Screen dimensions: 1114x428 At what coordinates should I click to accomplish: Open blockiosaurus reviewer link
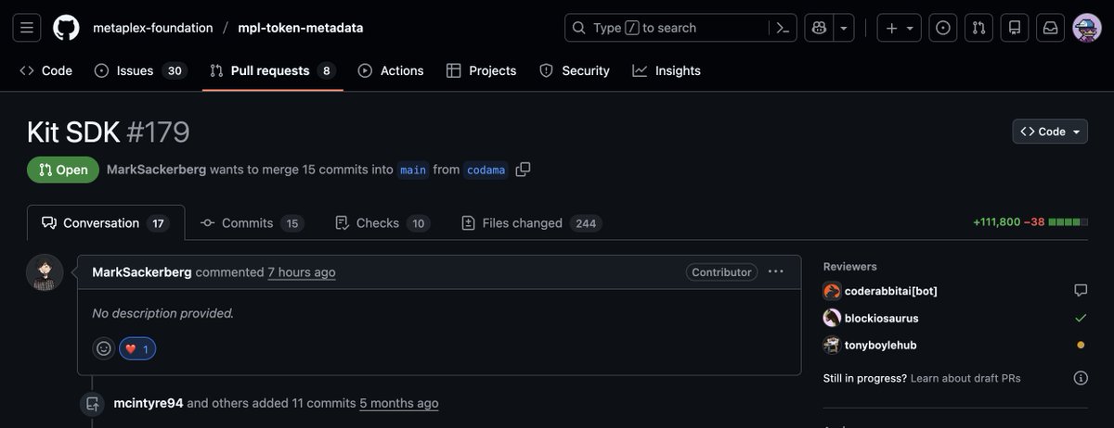882,318
